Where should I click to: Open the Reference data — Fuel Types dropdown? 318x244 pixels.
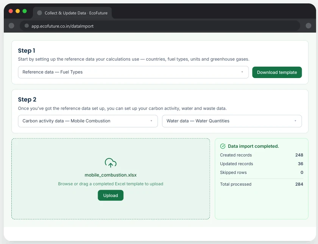coord(133,72)
